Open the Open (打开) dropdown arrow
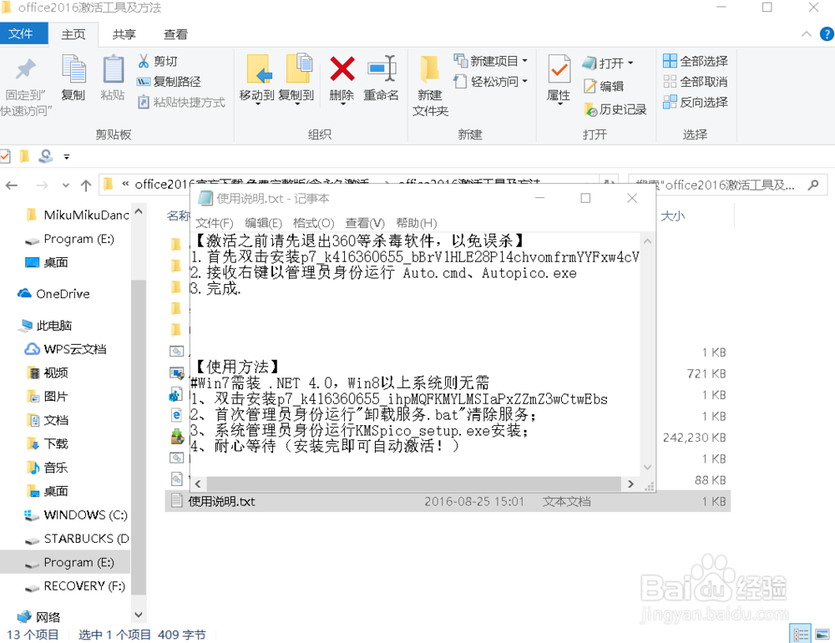 pos(630,63)
